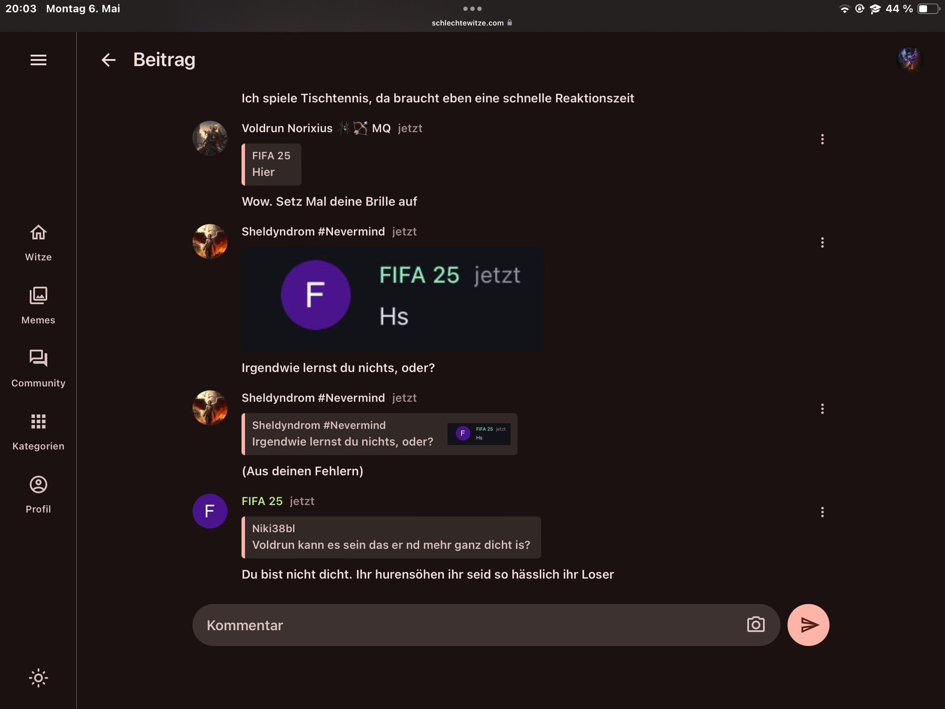Open options menu for FIFA 25 comment

[822, 512]
